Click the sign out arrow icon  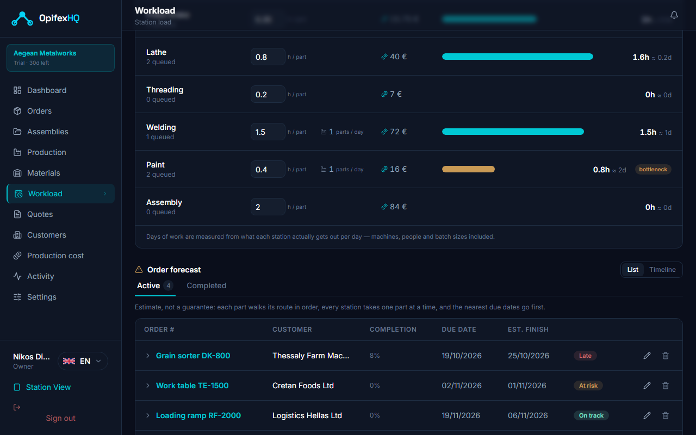click(17, 407)
